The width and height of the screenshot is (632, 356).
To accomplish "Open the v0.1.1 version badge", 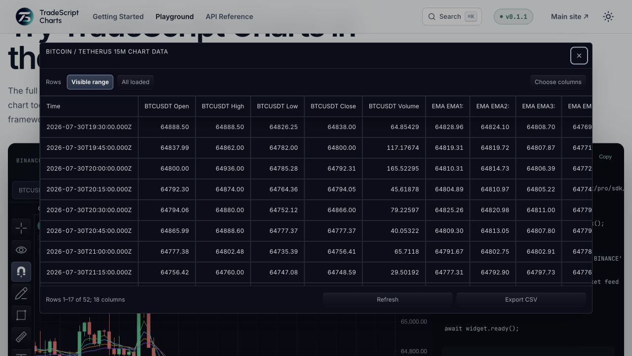I will (x=513, y=16).
